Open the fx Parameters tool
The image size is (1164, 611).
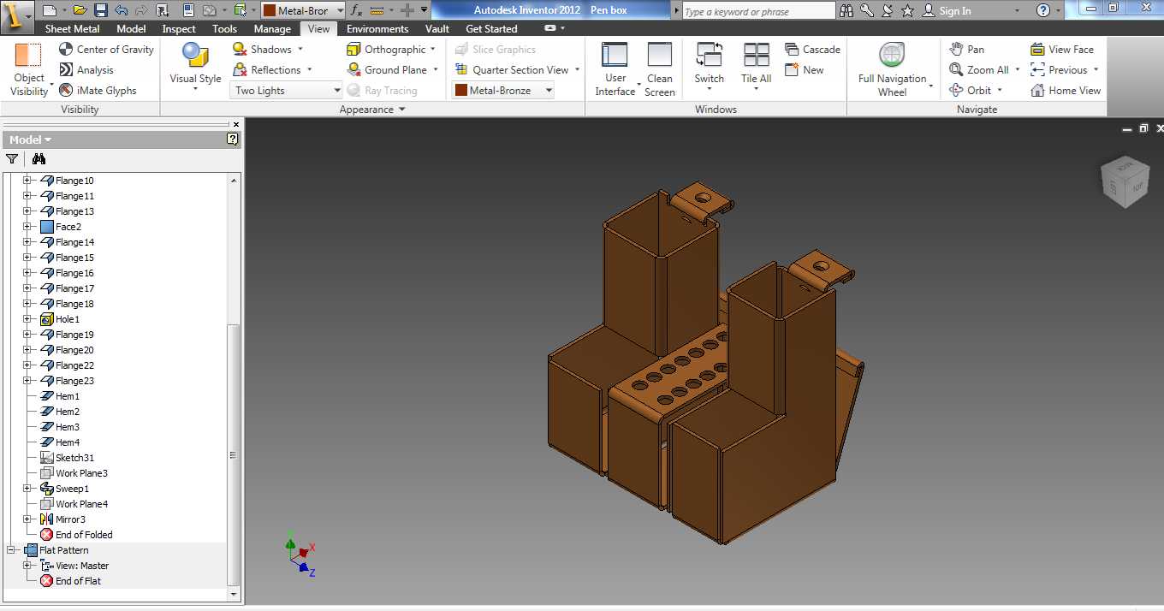(357, 10)
